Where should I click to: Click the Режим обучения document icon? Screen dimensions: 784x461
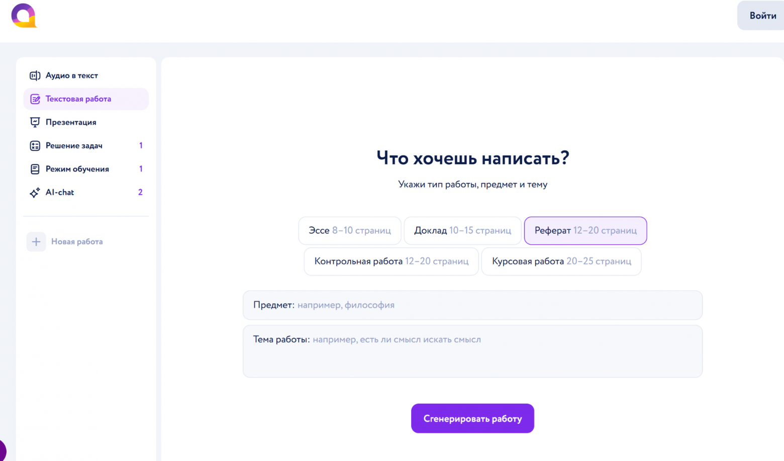35,169
